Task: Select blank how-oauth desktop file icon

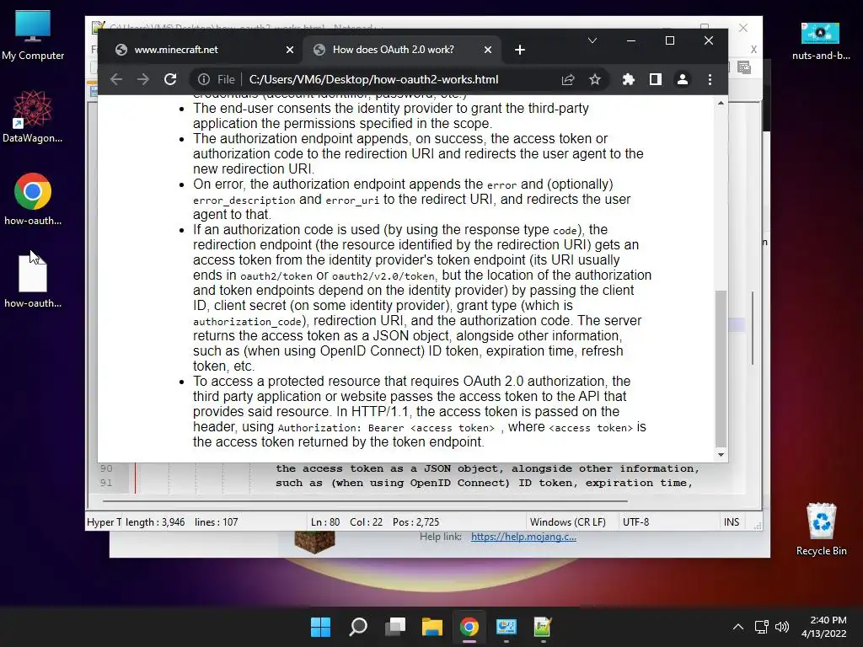Action: [33, 281]
